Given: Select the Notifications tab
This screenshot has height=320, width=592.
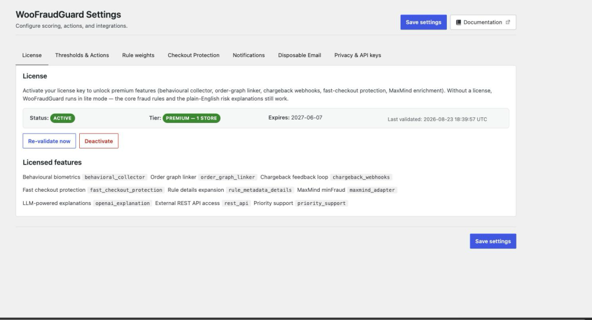Looking at the screenshot, I should pos(249,55).
